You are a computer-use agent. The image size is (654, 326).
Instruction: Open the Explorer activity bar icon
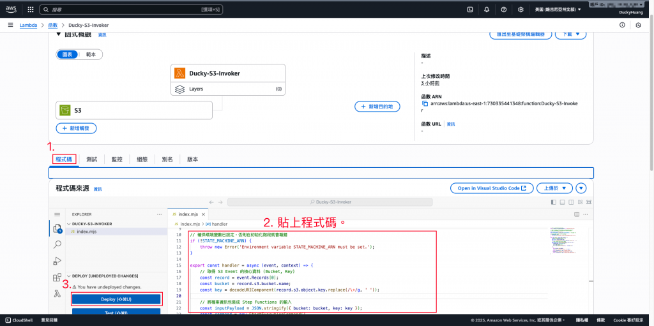pos(57,228)
